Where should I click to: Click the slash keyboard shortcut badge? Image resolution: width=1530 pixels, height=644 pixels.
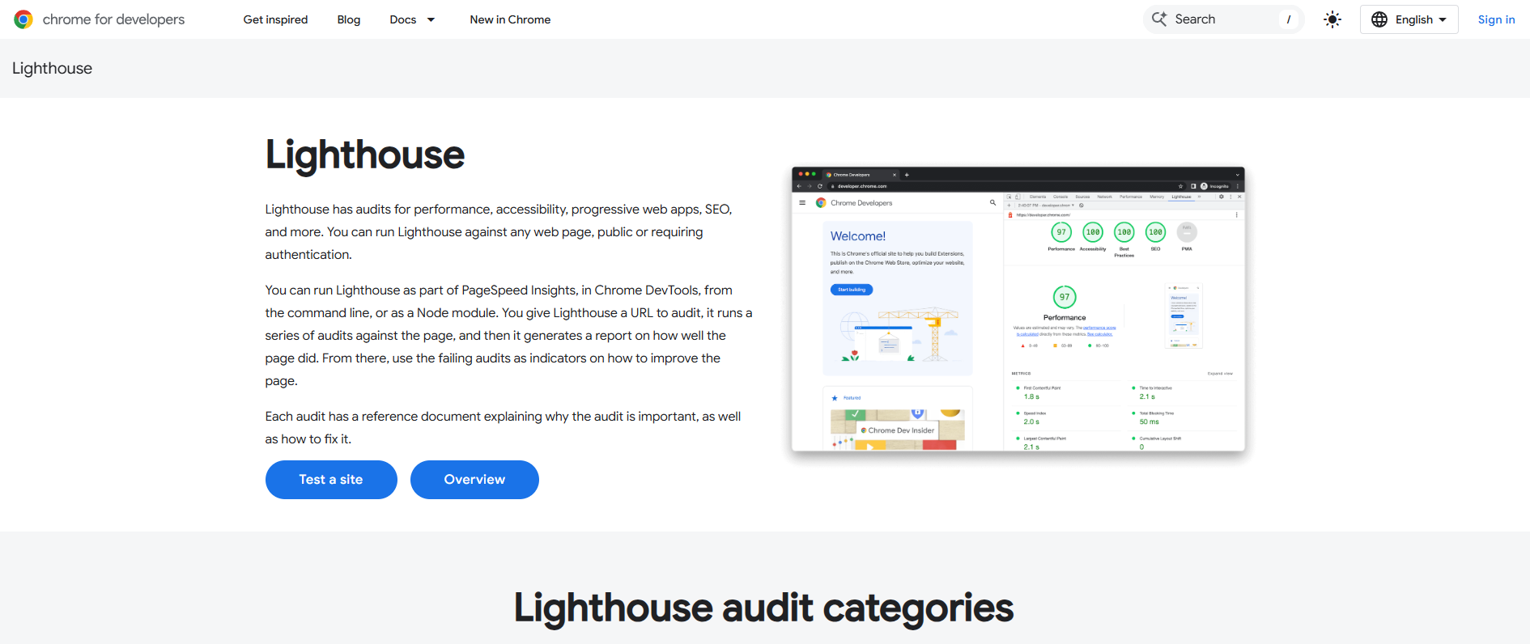click(x=1289, y=19)
